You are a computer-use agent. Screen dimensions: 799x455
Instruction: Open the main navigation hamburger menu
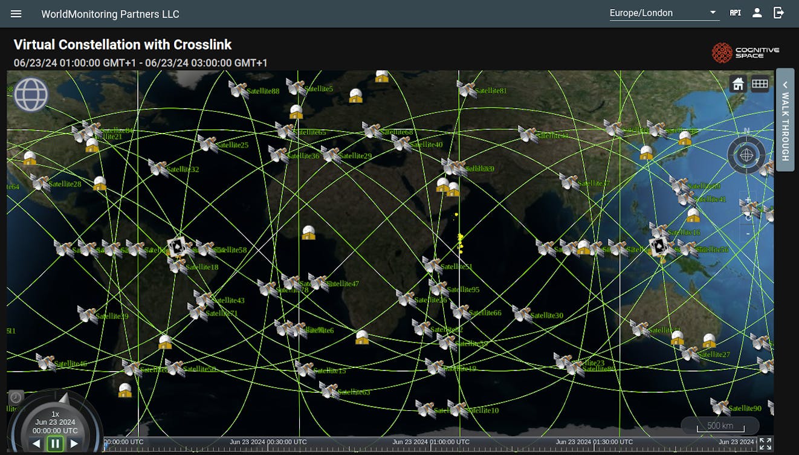tap(16, 13)
